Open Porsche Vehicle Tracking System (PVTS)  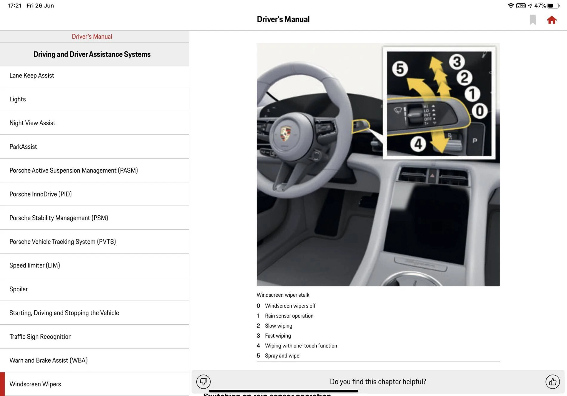pyautogui.click(x=94, y=242)
